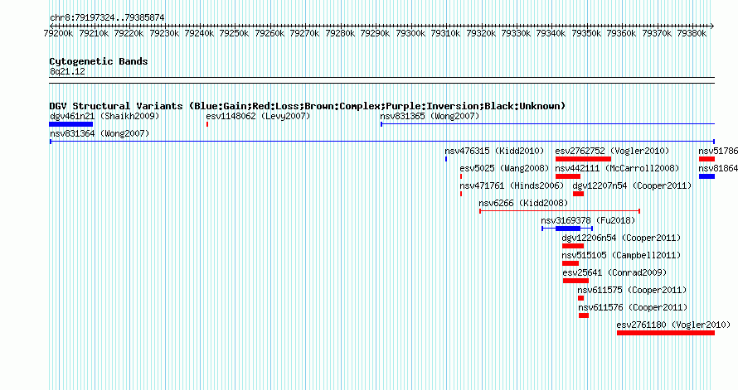
Task: Open esv2761180 (Vogler2010) variant label
Action: 673,325
